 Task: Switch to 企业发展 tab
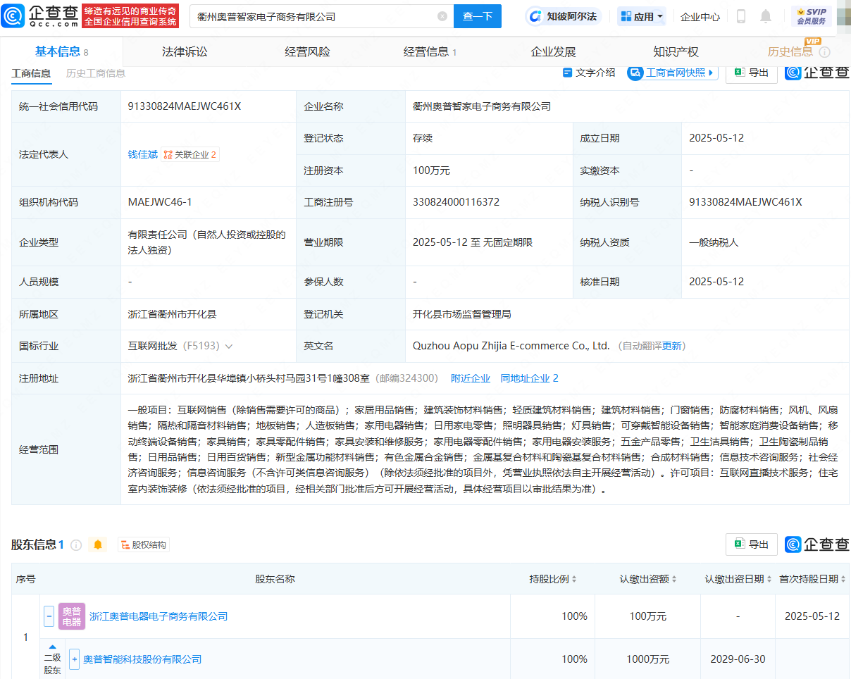553,52
